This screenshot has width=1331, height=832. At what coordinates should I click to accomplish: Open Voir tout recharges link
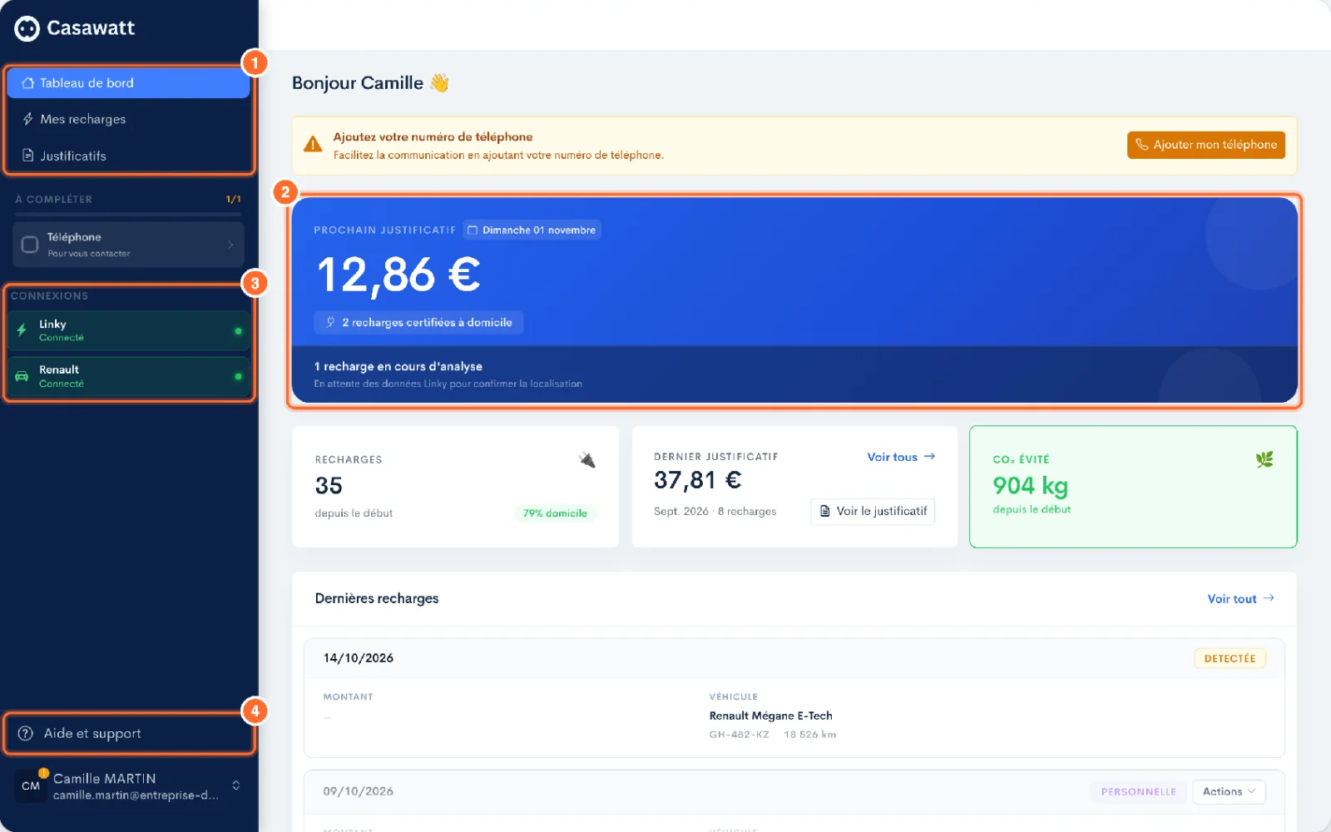tap(1240, 599)
